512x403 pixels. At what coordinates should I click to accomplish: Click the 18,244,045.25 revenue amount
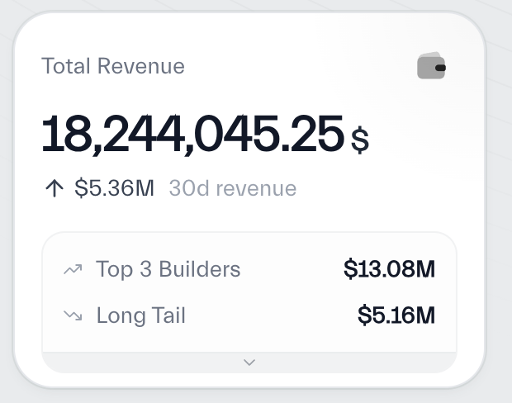(192, 134)
